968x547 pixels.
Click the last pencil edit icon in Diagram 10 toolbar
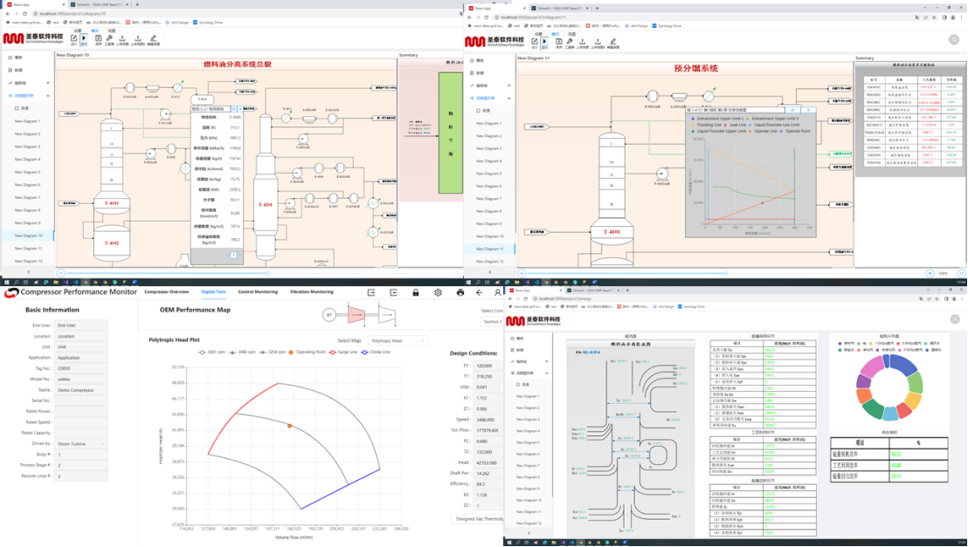coord(153,38)
